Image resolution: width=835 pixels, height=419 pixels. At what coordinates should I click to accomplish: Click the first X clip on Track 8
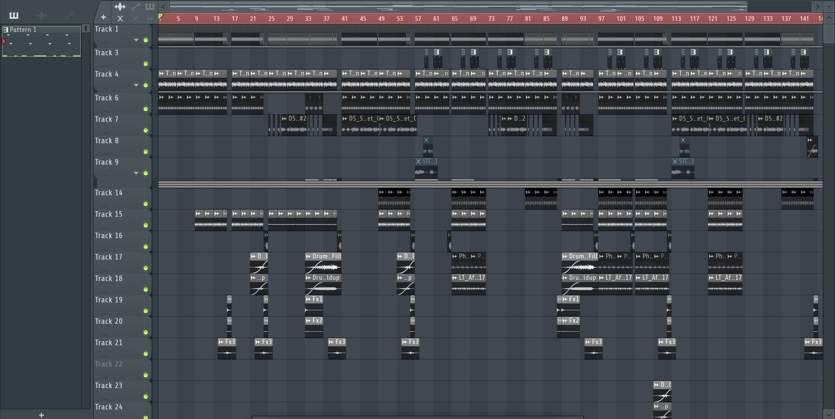coord(428,147)
